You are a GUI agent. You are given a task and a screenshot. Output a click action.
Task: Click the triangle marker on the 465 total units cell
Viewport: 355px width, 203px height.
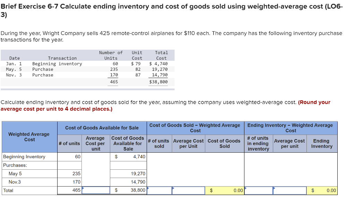click(x=83, y=189)
